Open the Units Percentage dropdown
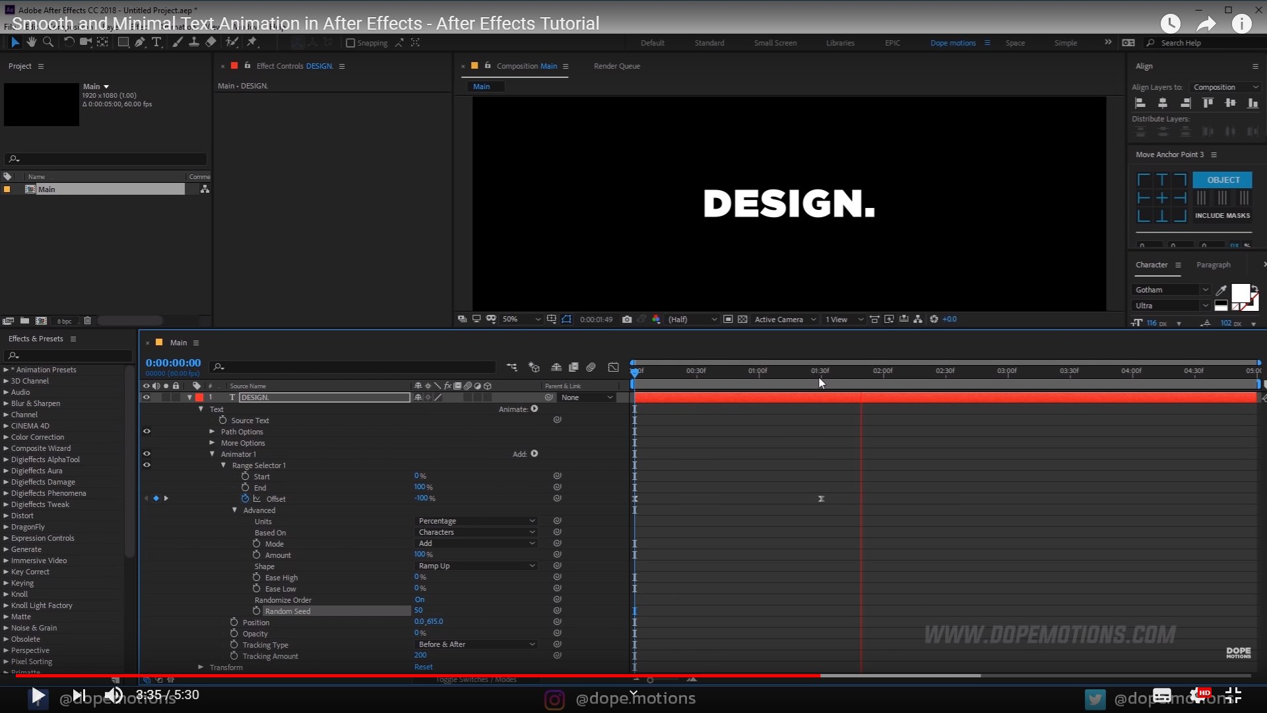 [476, 521]
